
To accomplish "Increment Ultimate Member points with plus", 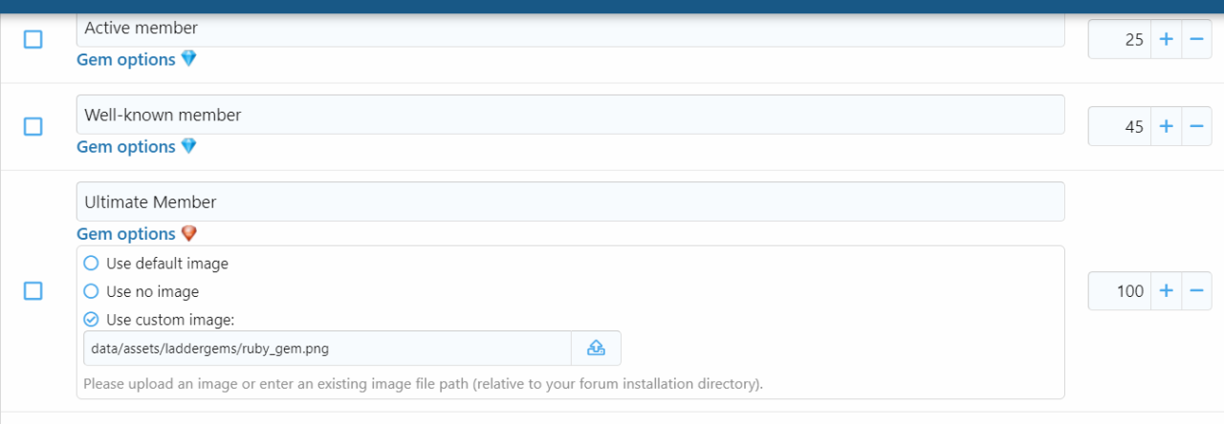I will 1166,291.
